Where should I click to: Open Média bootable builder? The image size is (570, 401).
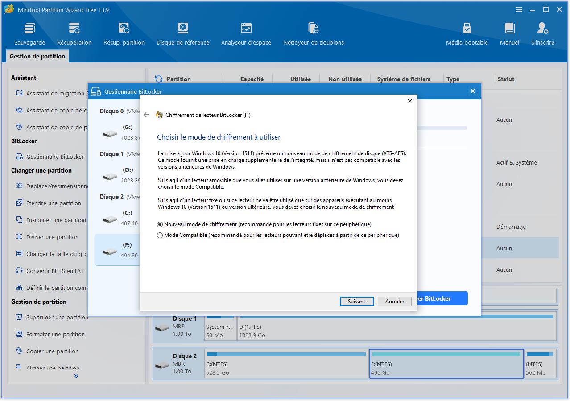tap(467, 34)
